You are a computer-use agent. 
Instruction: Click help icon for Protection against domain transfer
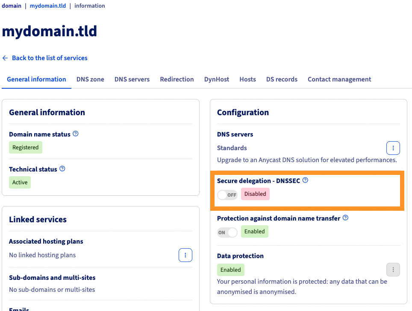346,218
